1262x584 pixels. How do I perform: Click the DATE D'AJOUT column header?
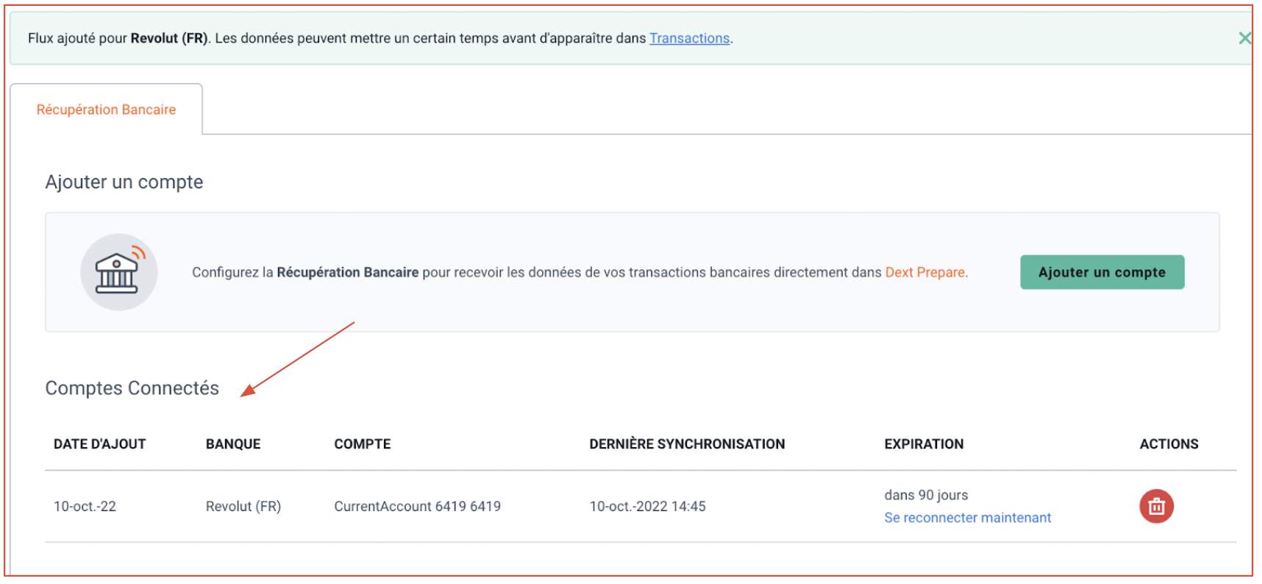tap(100, 444)
